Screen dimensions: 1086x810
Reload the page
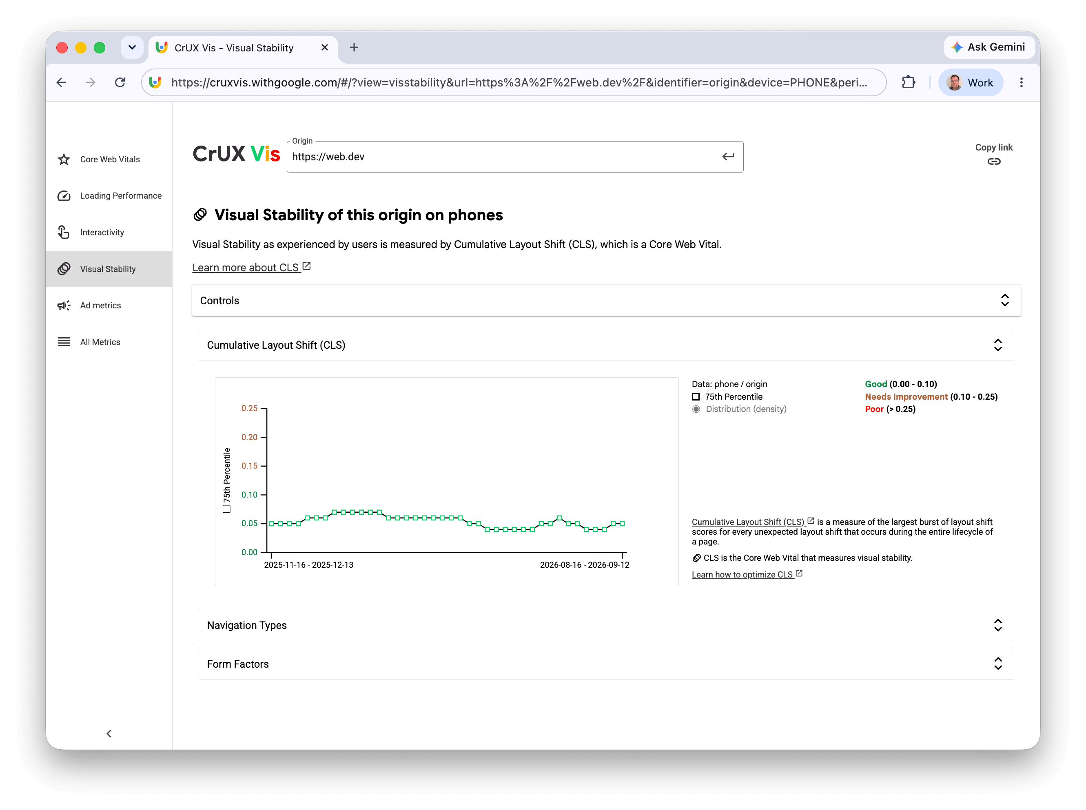pyautogui.click(x=120, y=82)
